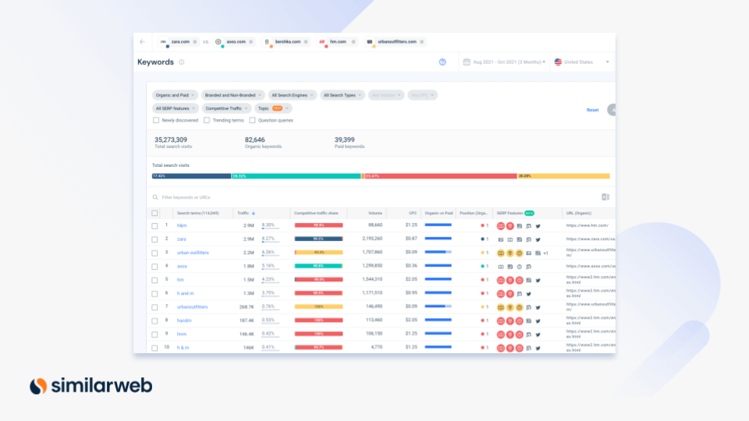Toggle the select-all checkbox in table header

click(154, 214)
